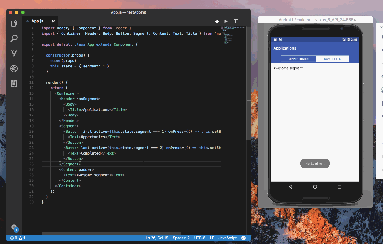The height and width of the screenshot is (244, 383).
Task: Tap the Android back navigation button
Action: tap(291, 187)
